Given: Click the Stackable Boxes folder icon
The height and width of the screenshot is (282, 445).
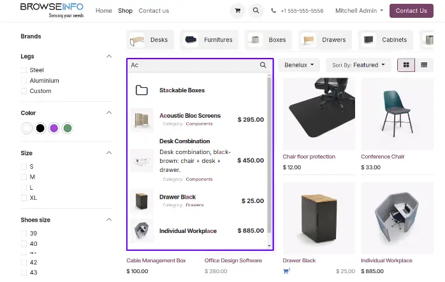Looking at the screenshot, I should [142, 90].
